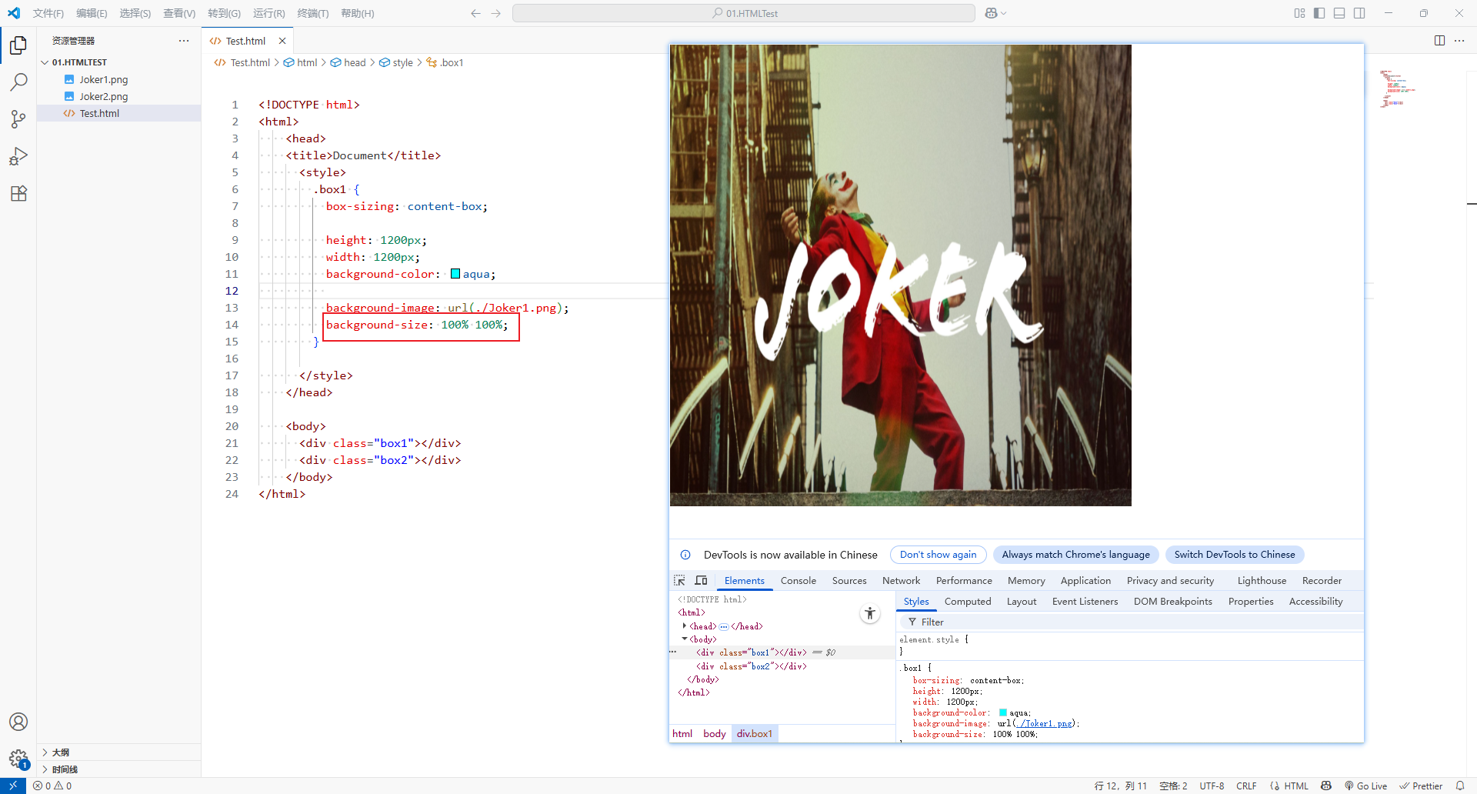The height and width of the screenshot is (794, 1477).
Task: Click the 01.HTMLTest command center search
Action: [744, 13]
